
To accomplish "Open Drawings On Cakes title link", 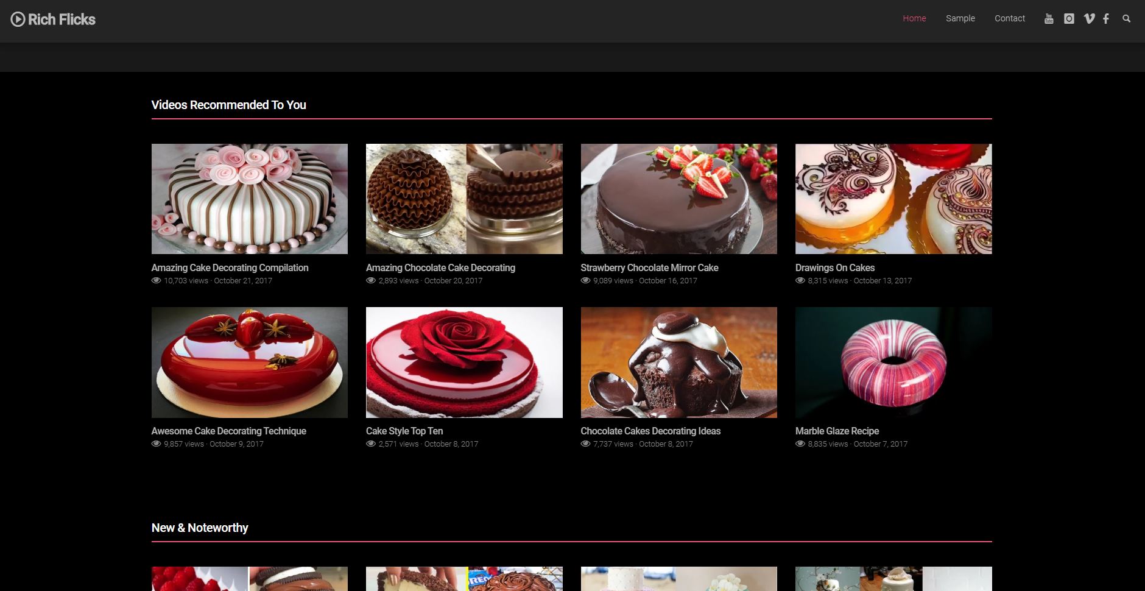I will (835, 267).
